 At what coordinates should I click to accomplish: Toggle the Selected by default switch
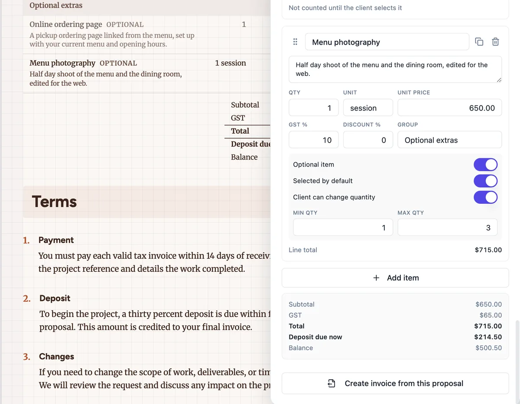click(485, 181)
